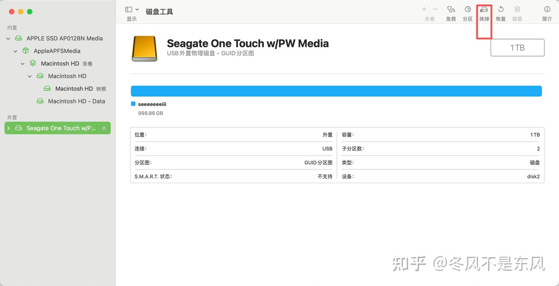
Task: Click the Macintosh HD snapshot drive icon
Action: click(x=47, y=89)
